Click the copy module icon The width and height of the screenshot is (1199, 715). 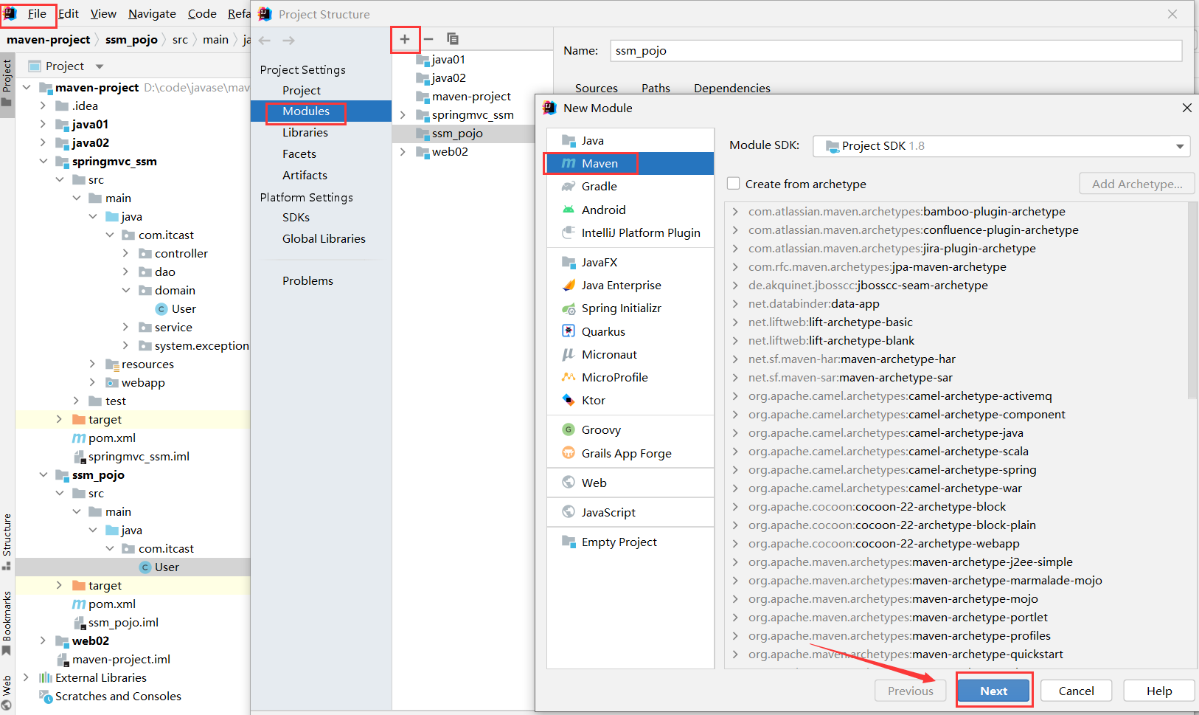(x=453, y=39)
